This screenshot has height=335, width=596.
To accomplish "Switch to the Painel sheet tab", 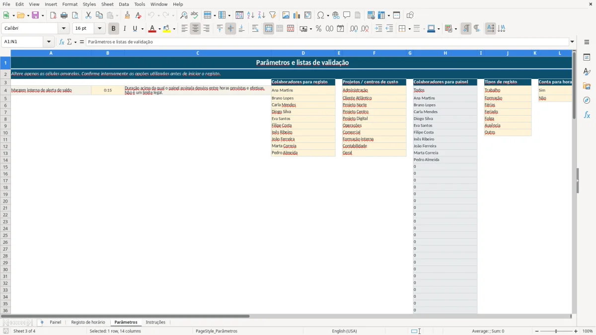I will (x=55, y=322).
